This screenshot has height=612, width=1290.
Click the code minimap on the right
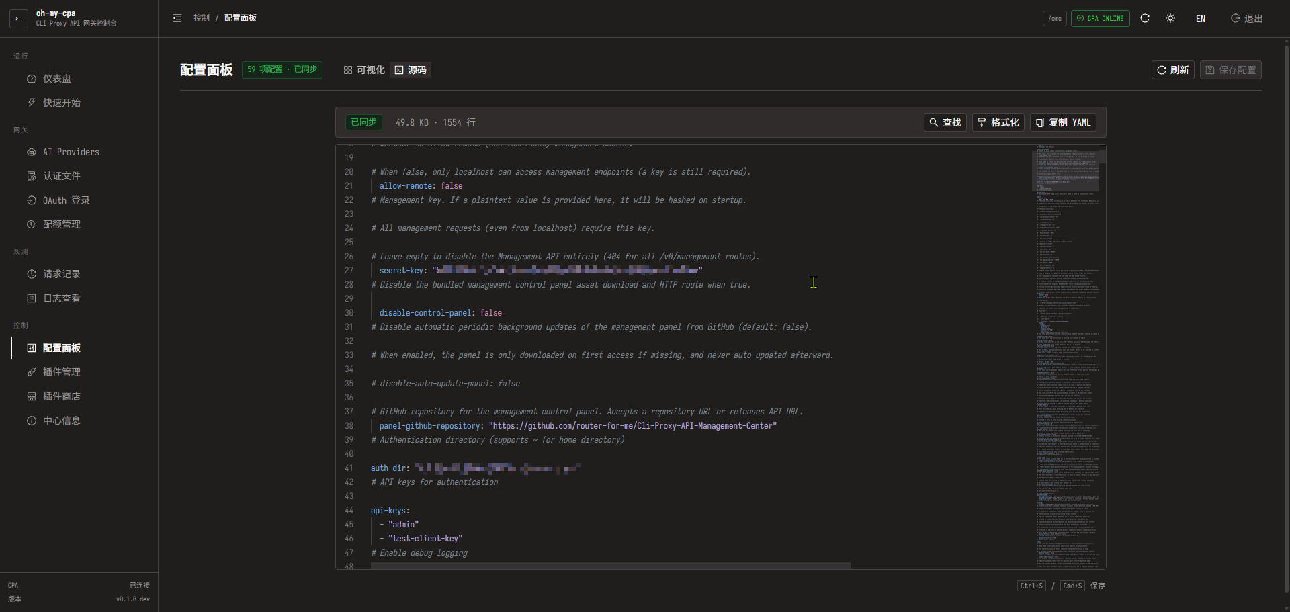[1068, 357]
